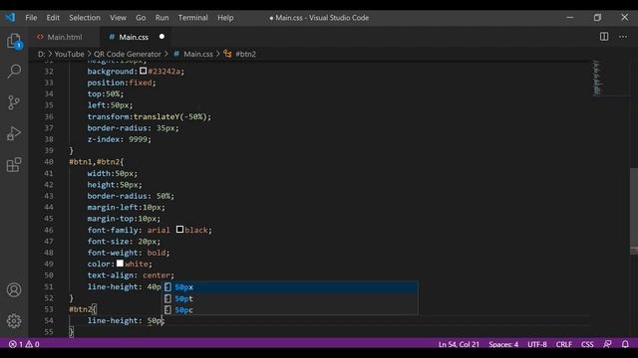Open the View menu

pyautogui.click(x=118, y=18)
